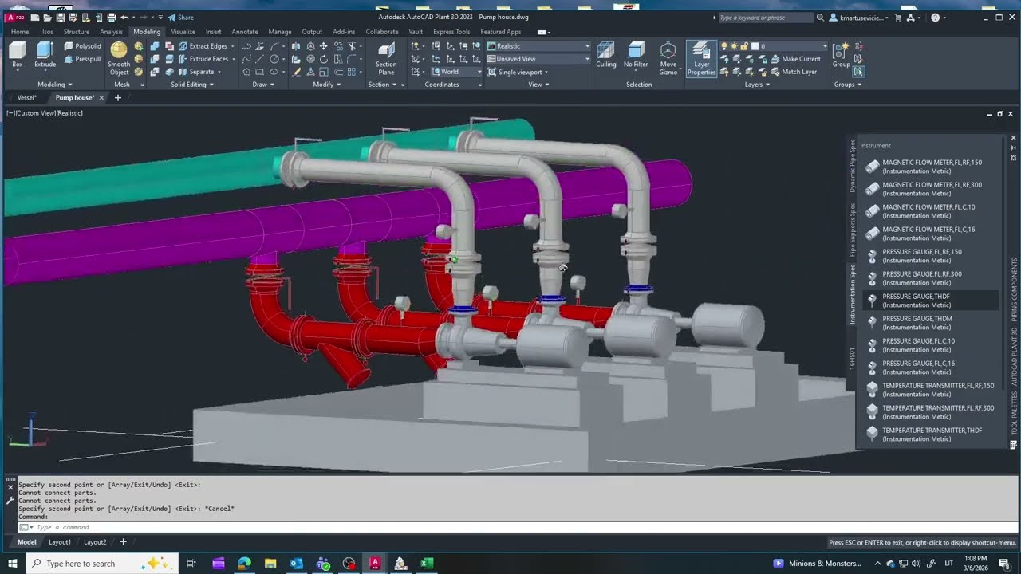Open the Section Plane tool
Screen dimensions: 1021x574
(x=386, y=59)
